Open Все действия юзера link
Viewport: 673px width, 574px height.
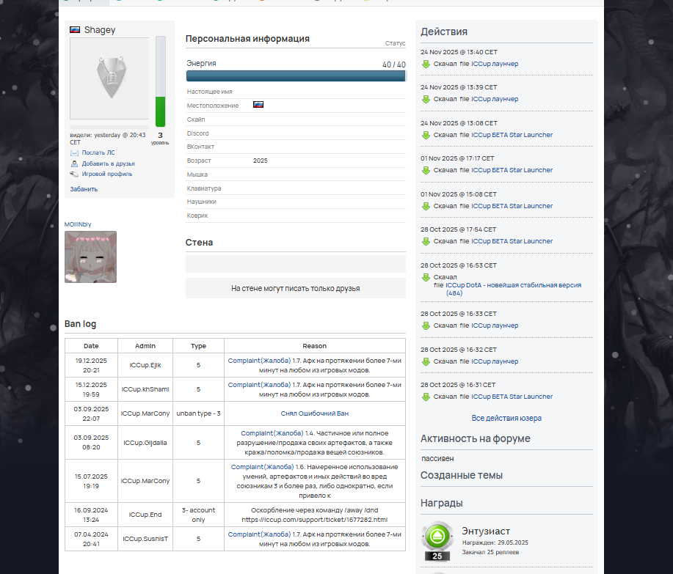506,418
